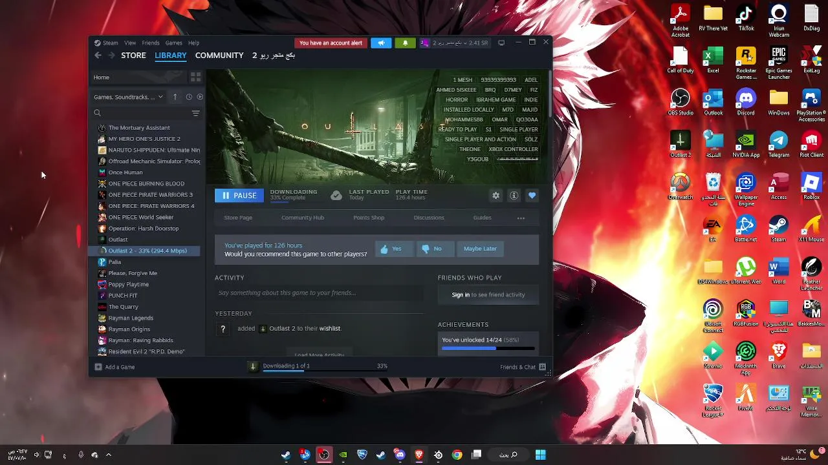Click the HORROR tag on game banner
The image size is (828, 465).
click(x=457, y=100)
